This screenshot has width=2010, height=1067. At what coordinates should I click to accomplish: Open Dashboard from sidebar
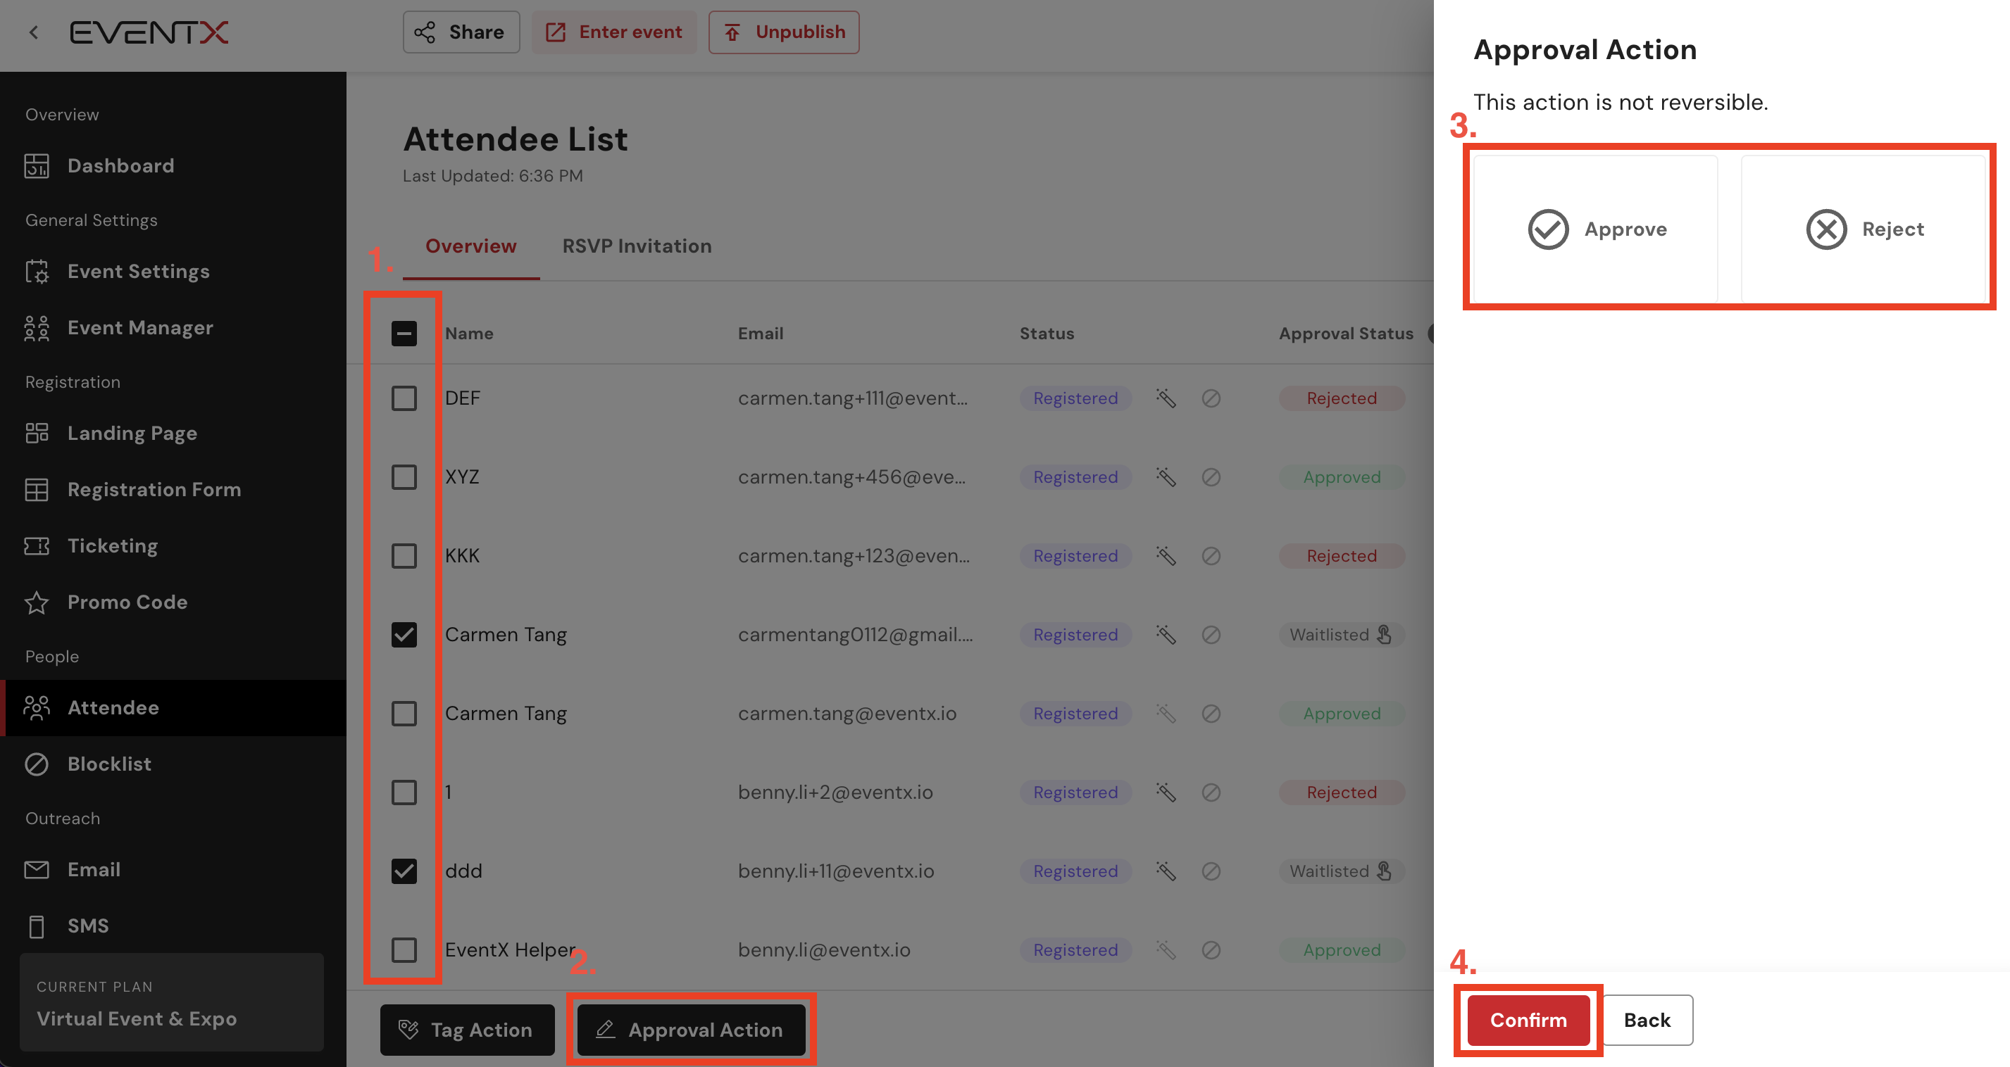173,165
